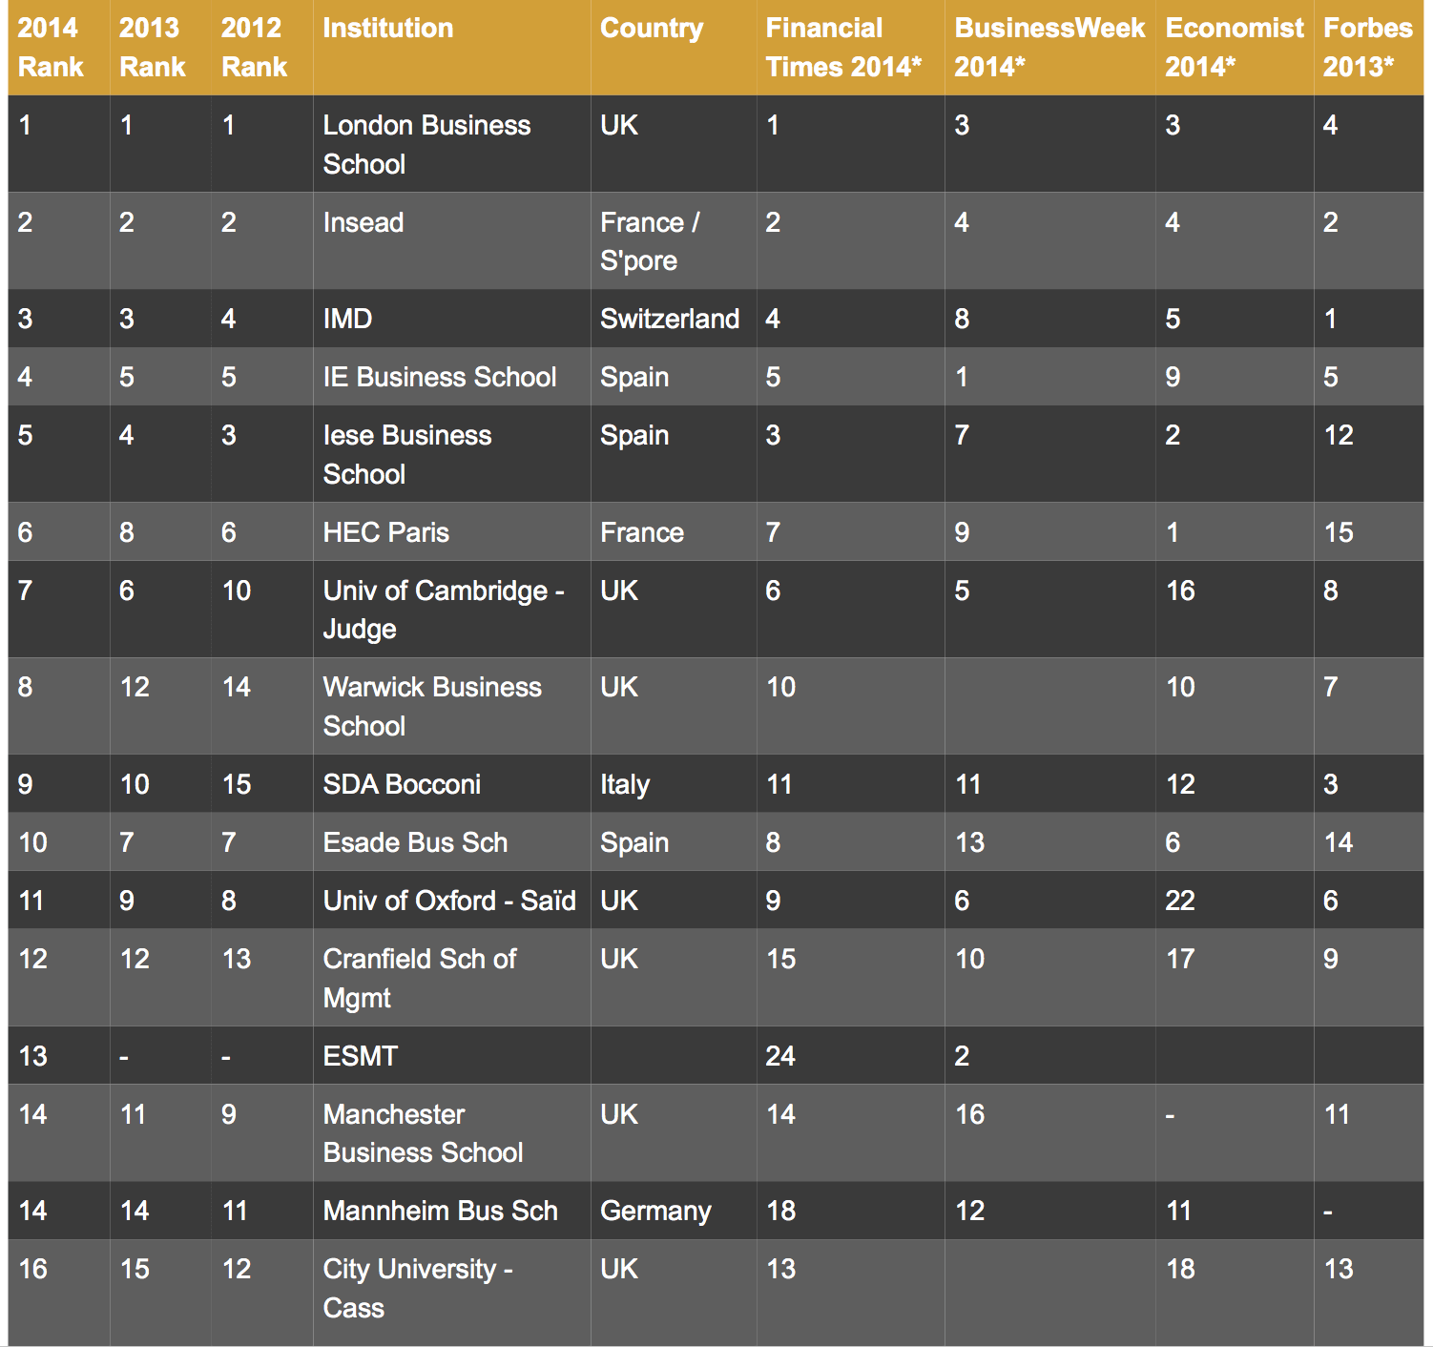
Task: Click Forbes value 7 in Warwick row
Action: pos(1369,706)
